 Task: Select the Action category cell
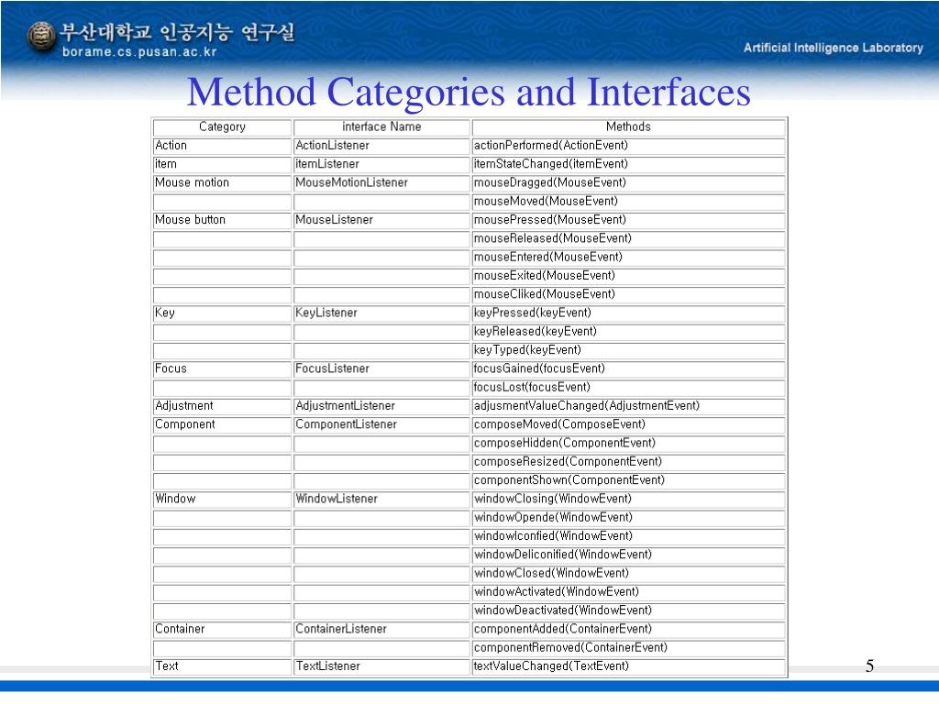(x=222, y=146)
